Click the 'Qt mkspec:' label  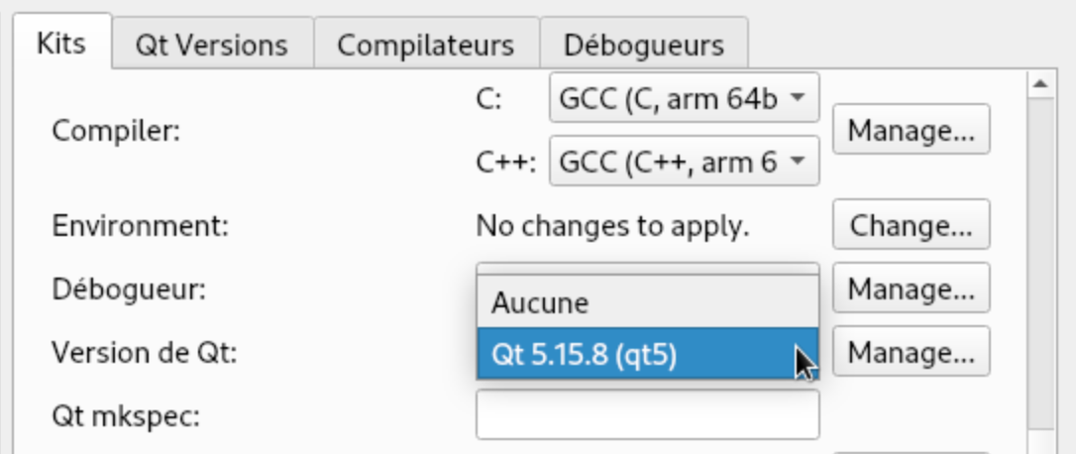point(126,415)
